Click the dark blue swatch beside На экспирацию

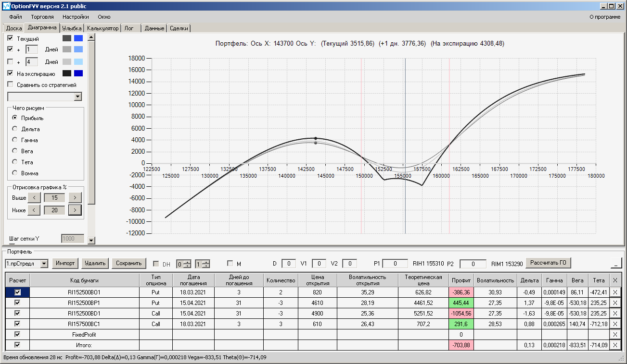[78, 73]
